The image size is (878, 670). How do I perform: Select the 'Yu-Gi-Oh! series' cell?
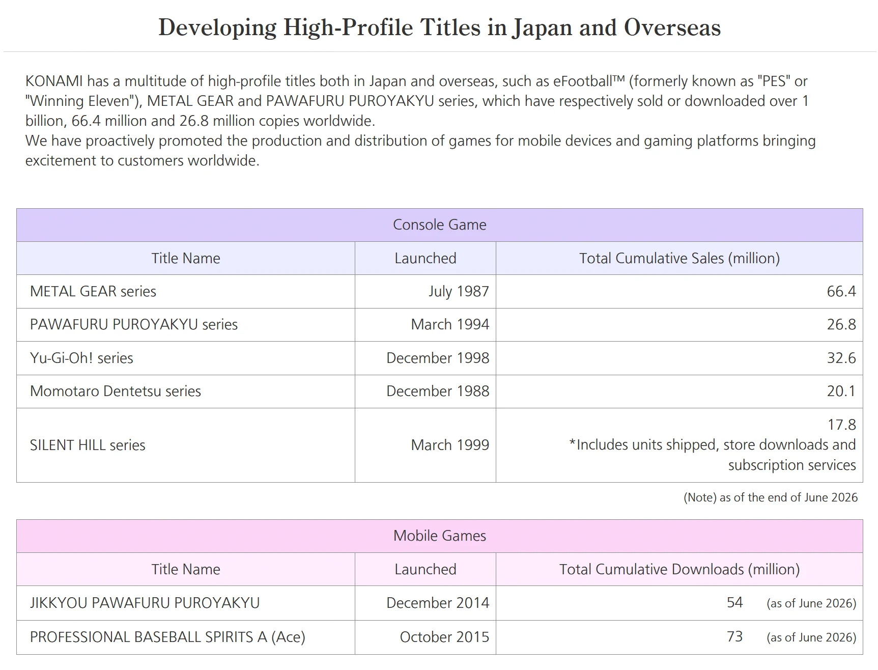[186, 358]
